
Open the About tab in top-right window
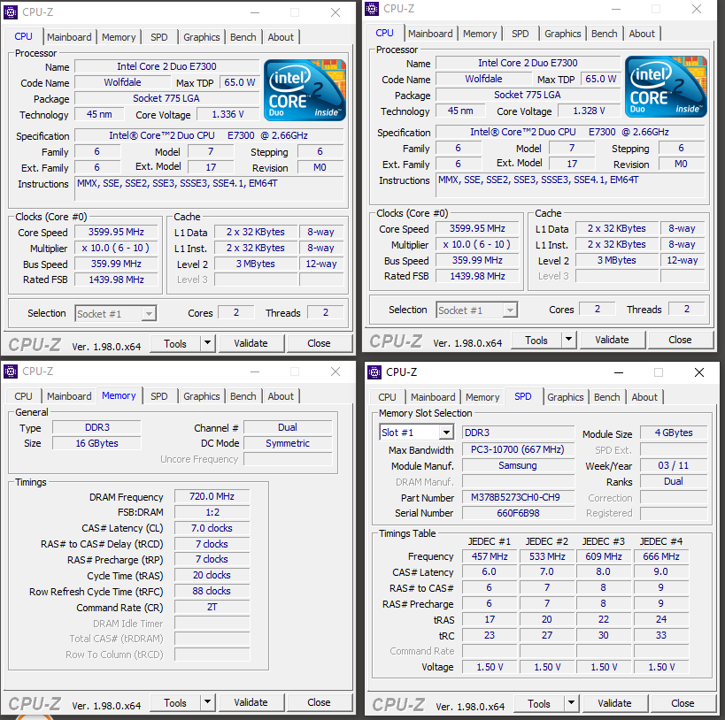coord(642,34)
